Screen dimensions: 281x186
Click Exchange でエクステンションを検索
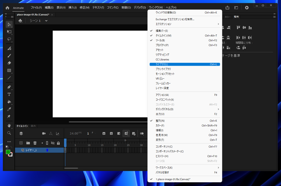pyautogui.click(x=185, y=19)
